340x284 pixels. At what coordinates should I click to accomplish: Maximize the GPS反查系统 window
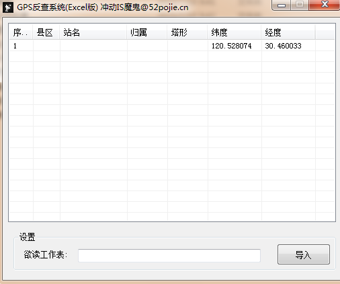[x=300, y=5]
